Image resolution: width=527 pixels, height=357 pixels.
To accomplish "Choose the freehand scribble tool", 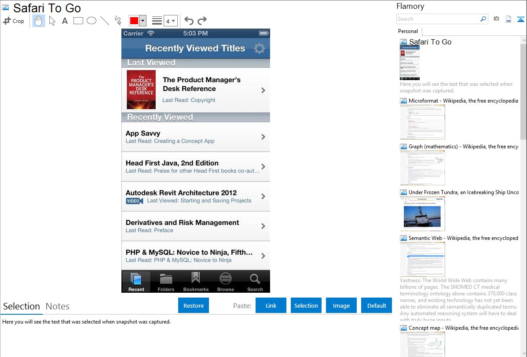I will pyautogui.click(x=118, y=21).
